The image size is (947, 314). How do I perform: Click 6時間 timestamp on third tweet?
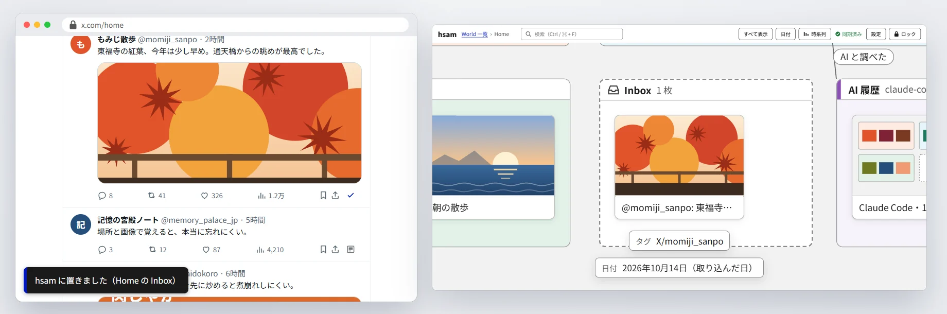click(x=235, y=274)
